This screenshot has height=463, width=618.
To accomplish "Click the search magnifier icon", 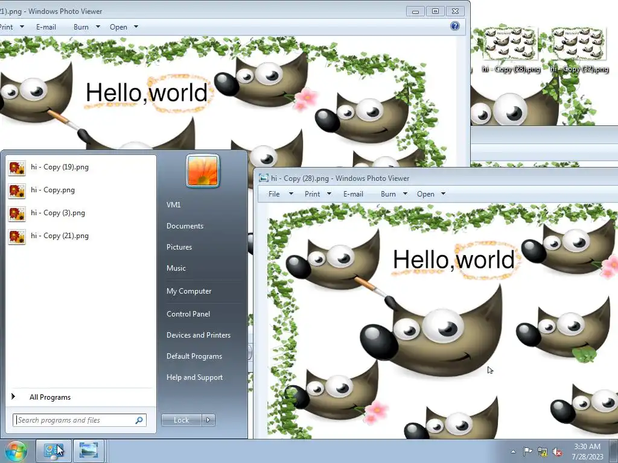I will [x=139, y=420].
